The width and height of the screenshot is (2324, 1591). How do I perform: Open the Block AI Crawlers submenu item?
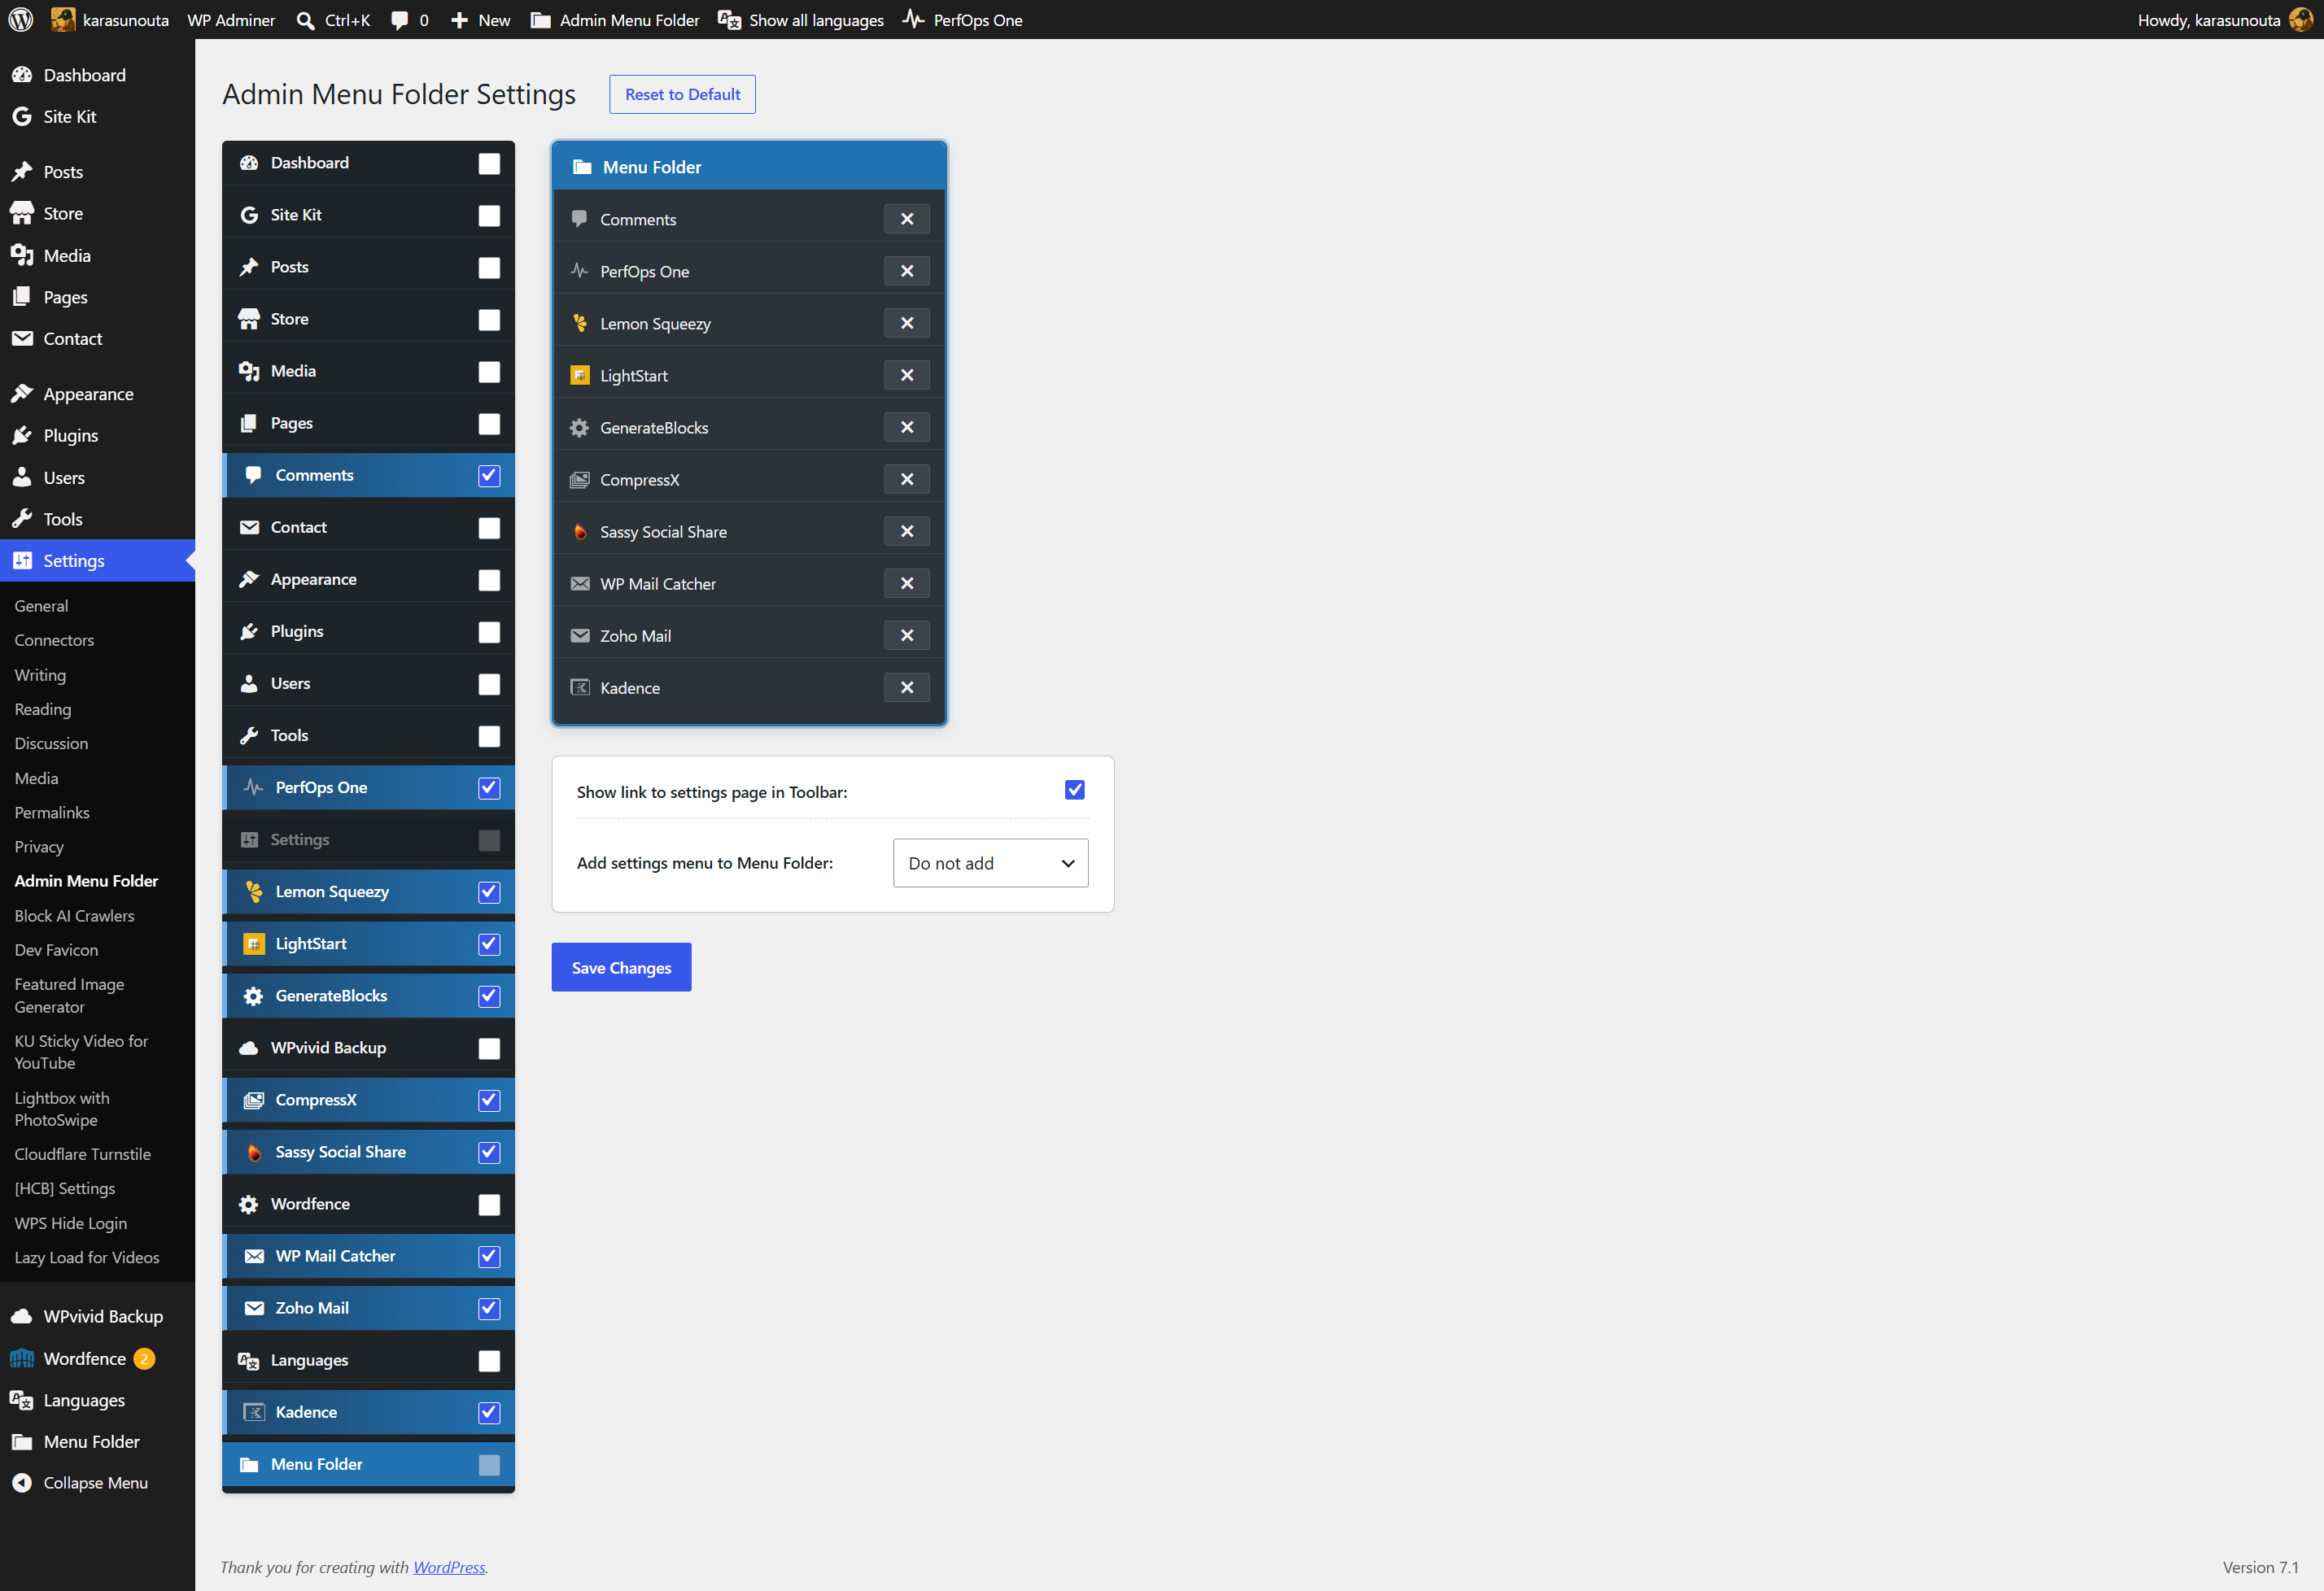pyautogui.click(x=74, y=915)
